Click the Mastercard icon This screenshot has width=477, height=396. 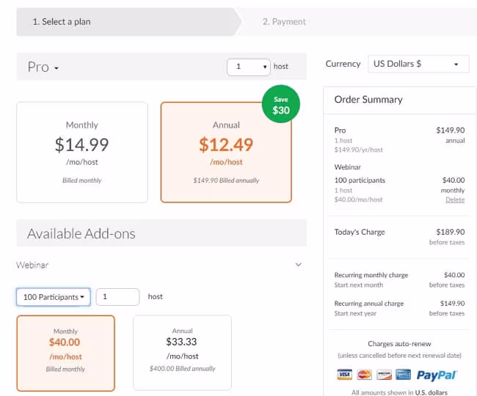pos(364,375)
